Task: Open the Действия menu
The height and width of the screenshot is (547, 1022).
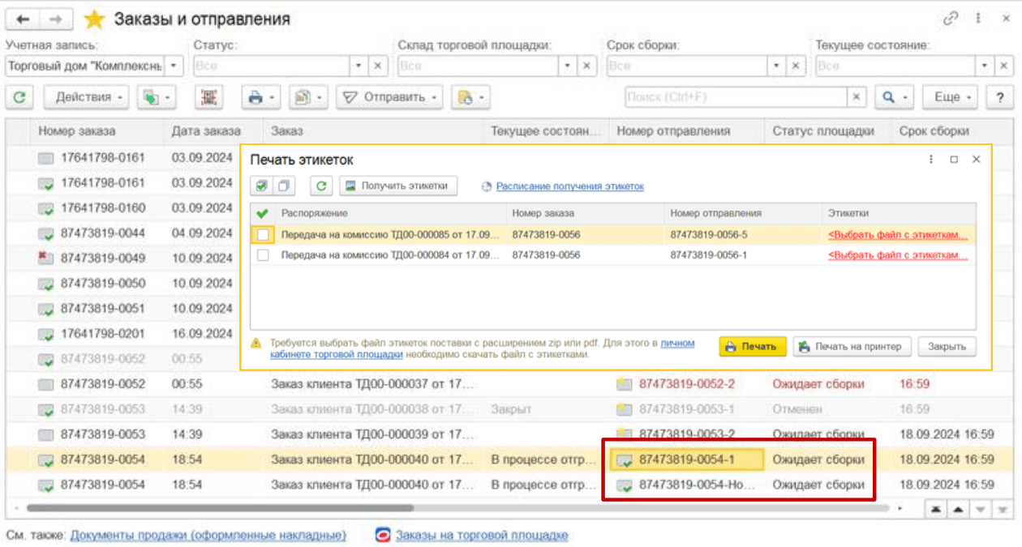Action: point(86,97)
